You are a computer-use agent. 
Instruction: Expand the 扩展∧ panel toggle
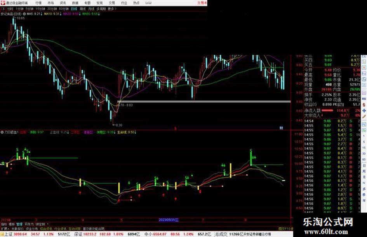(x=5, y=228)
